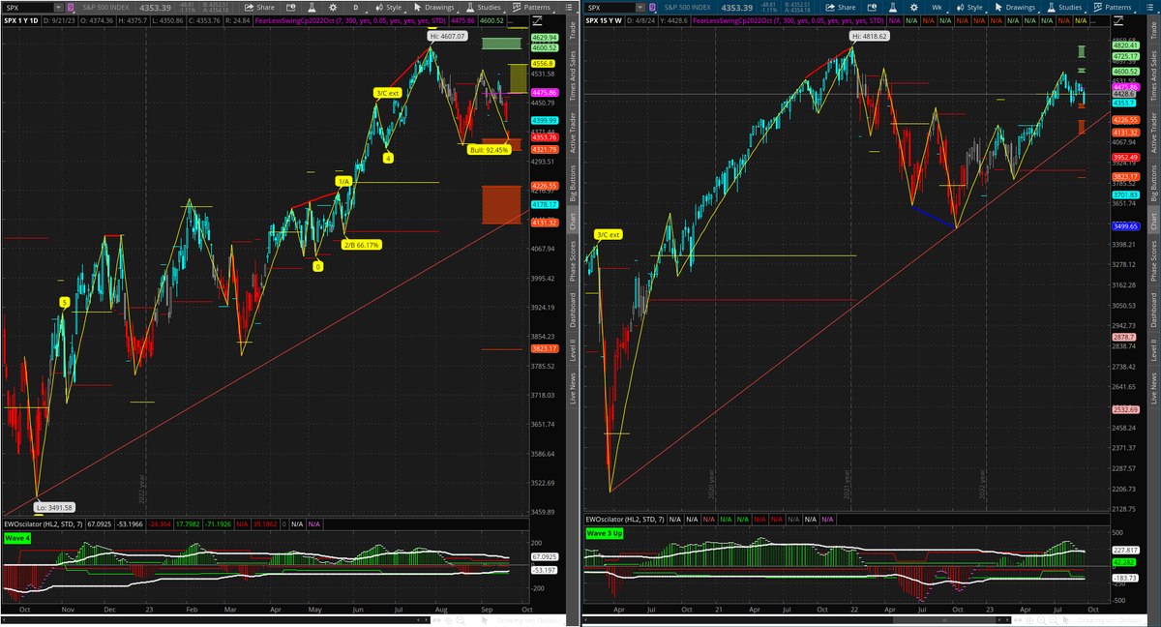Image resolution: width=1161 pixels, height=627 pixels.
Task: Open Live News tab of left chart
Action: pyautogui.click(x=573, y=387)
